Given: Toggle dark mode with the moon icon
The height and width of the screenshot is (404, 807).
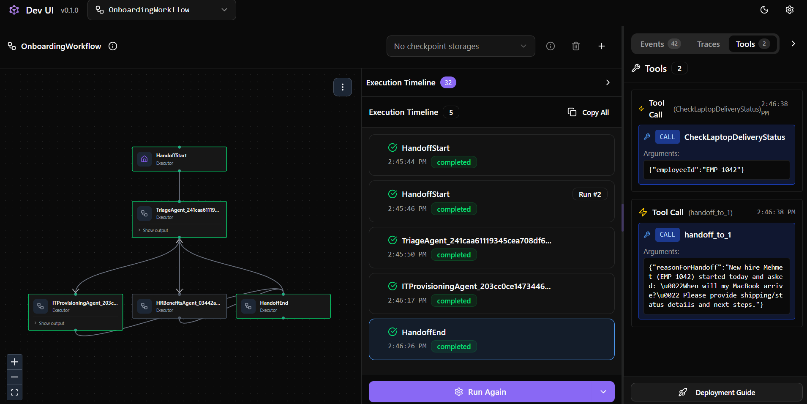Looking at the screenshot, I should click(x=764, y=10).
